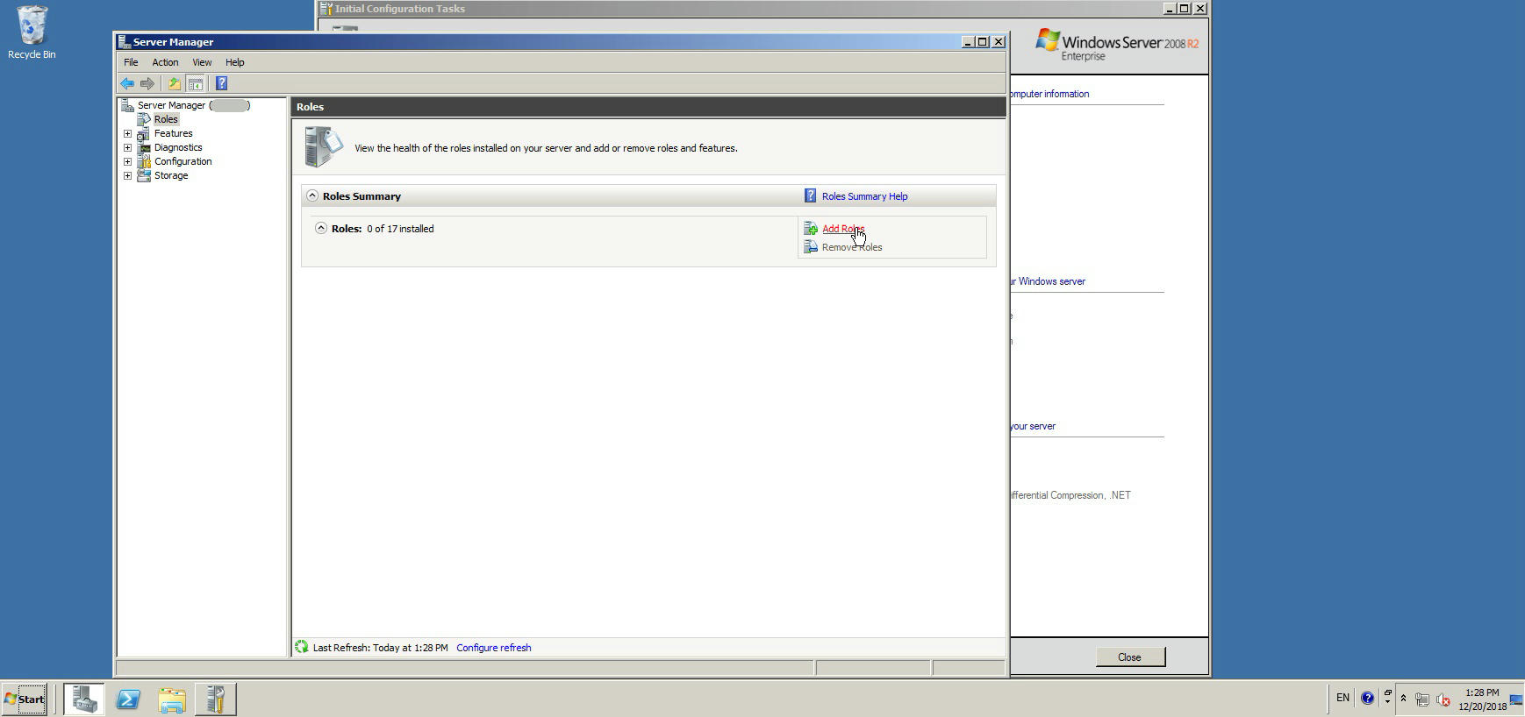Screen dimensions: 1525x717
Task: Click the taskbar clock showing 1:28 PM
Action: click(1482, 699)
